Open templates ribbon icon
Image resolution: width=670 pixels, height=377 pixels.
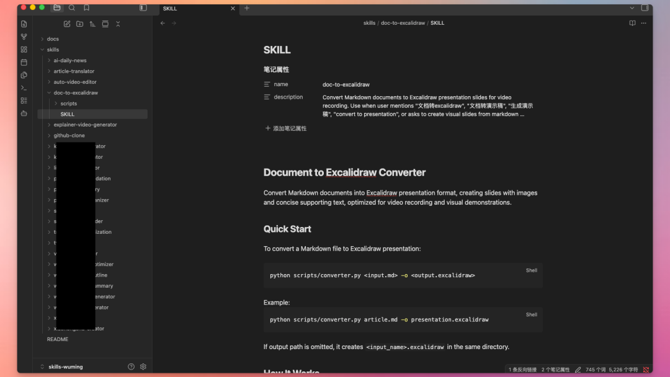pyautogui.click(x=24, y=75)
